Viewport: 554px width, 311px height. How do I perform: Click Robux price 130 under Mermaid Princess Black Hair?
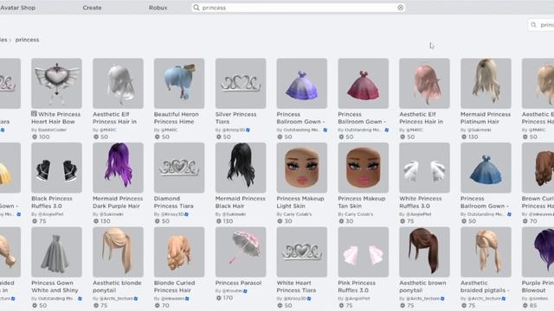(x=225, y=221)
